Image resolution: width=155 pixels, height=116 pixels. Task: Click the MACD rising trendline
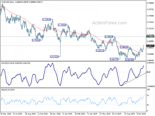[x=134, y=79]
